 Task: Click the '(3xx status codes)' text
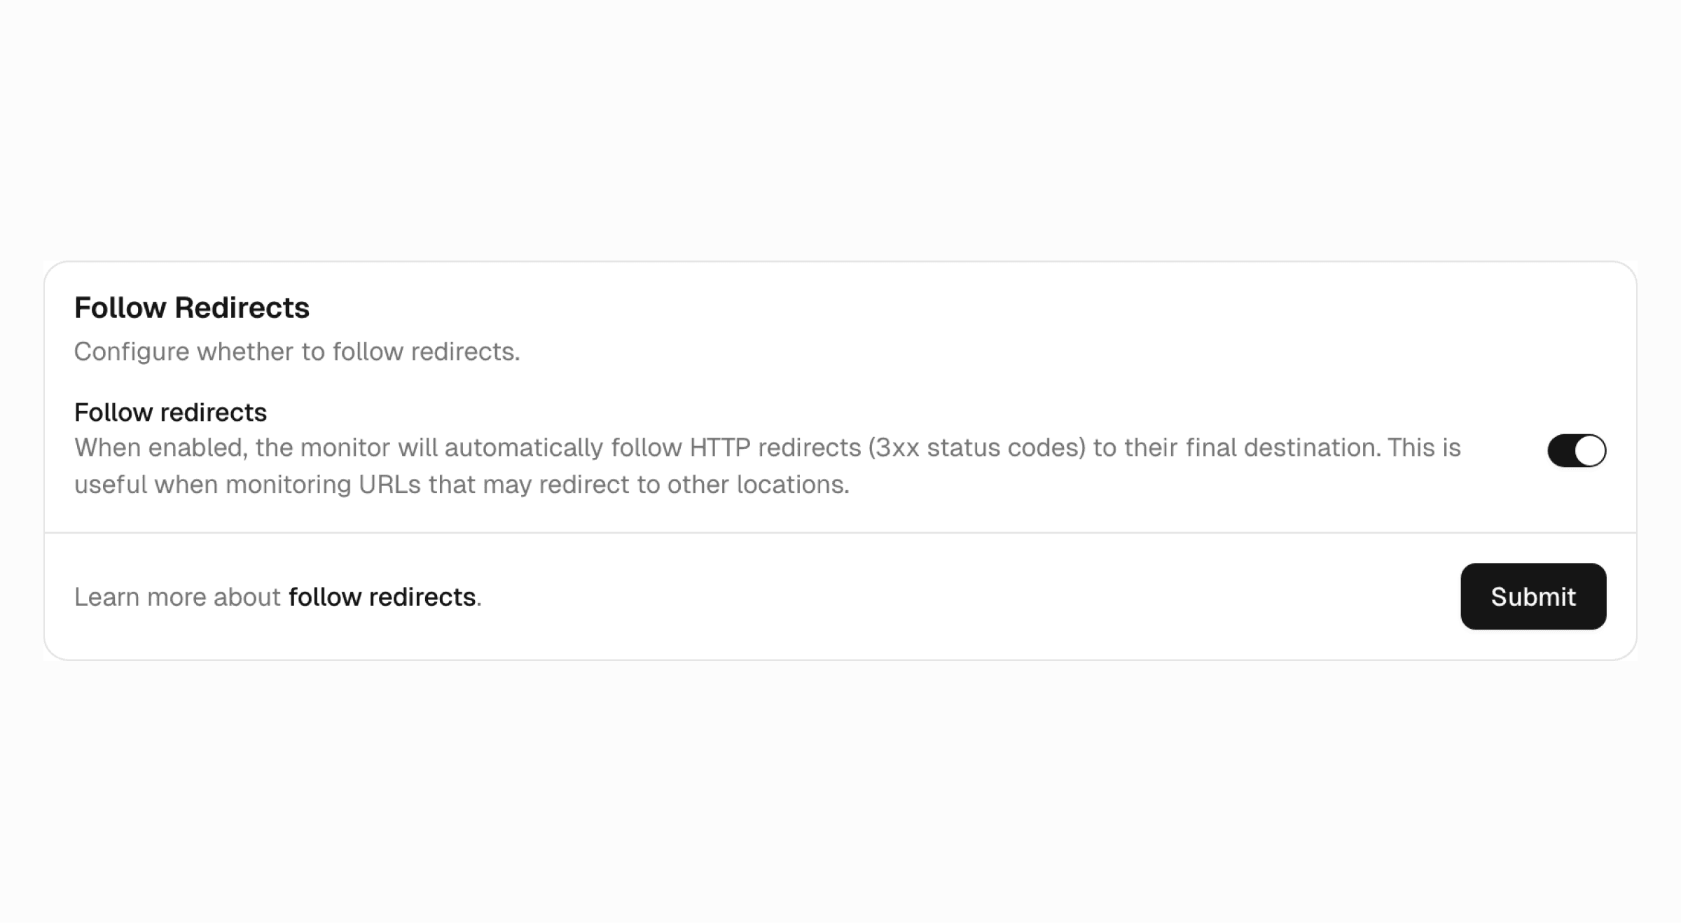pos(976,448)
